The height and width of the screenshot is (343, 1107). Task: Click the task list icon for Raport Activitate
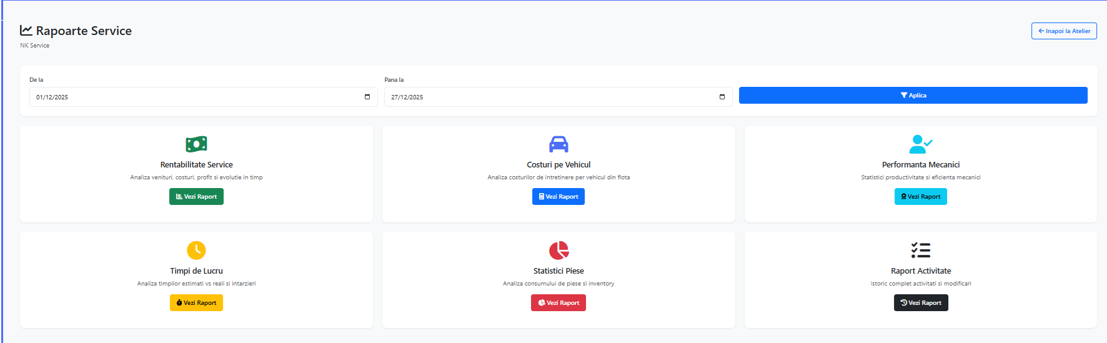921,251
